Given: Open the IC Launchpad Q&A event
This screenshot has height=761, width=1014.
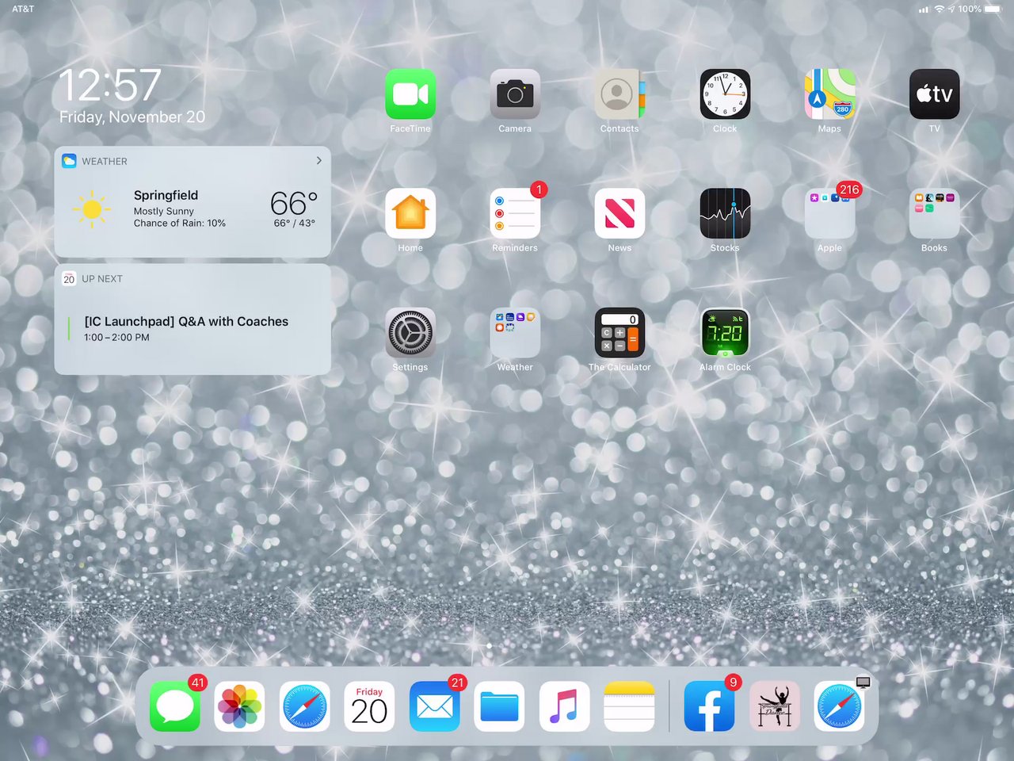Looking at the screenshot, I should (186, 321).
